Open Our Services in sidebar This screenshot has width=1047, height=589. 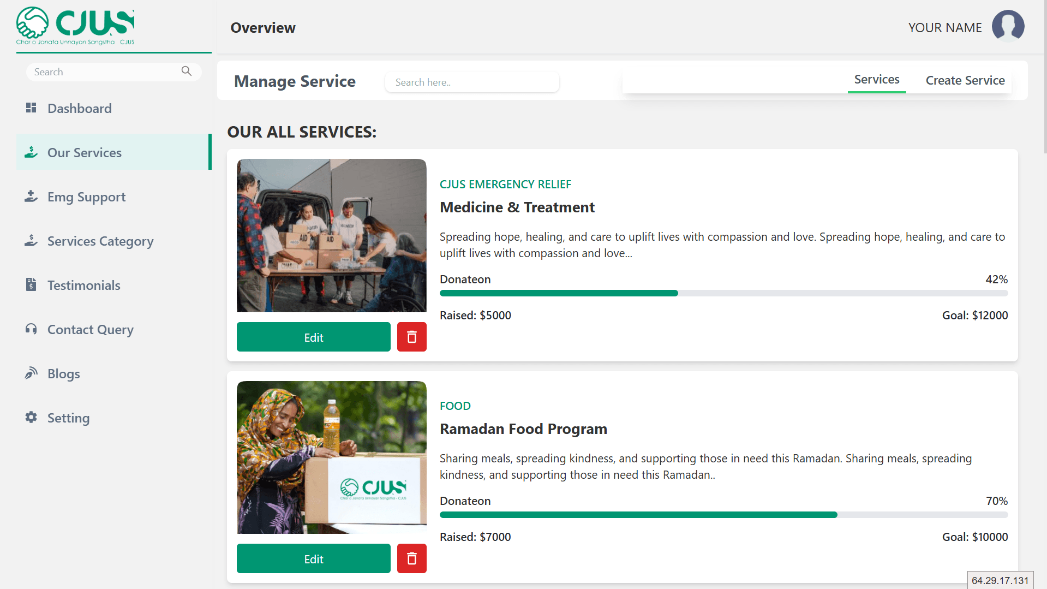coord(85,152)
